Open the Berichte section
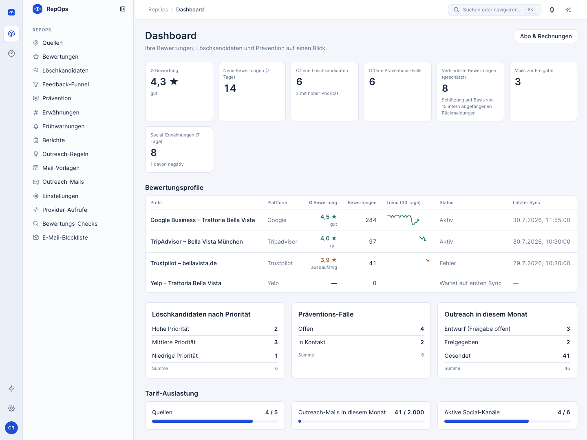The width and height of the screenshot is (587, 440). click(78, 140)
